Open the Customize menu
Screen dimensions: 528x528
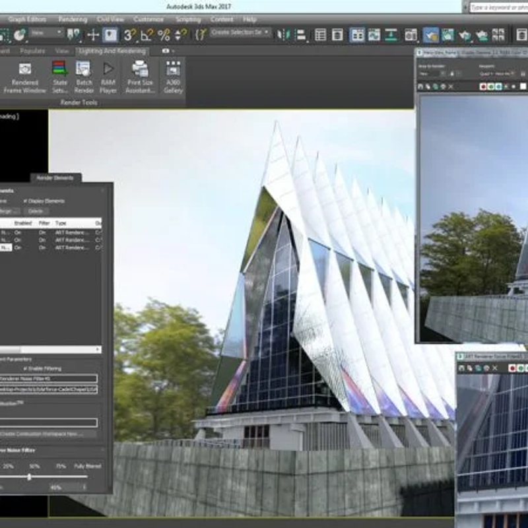point(148,19)
